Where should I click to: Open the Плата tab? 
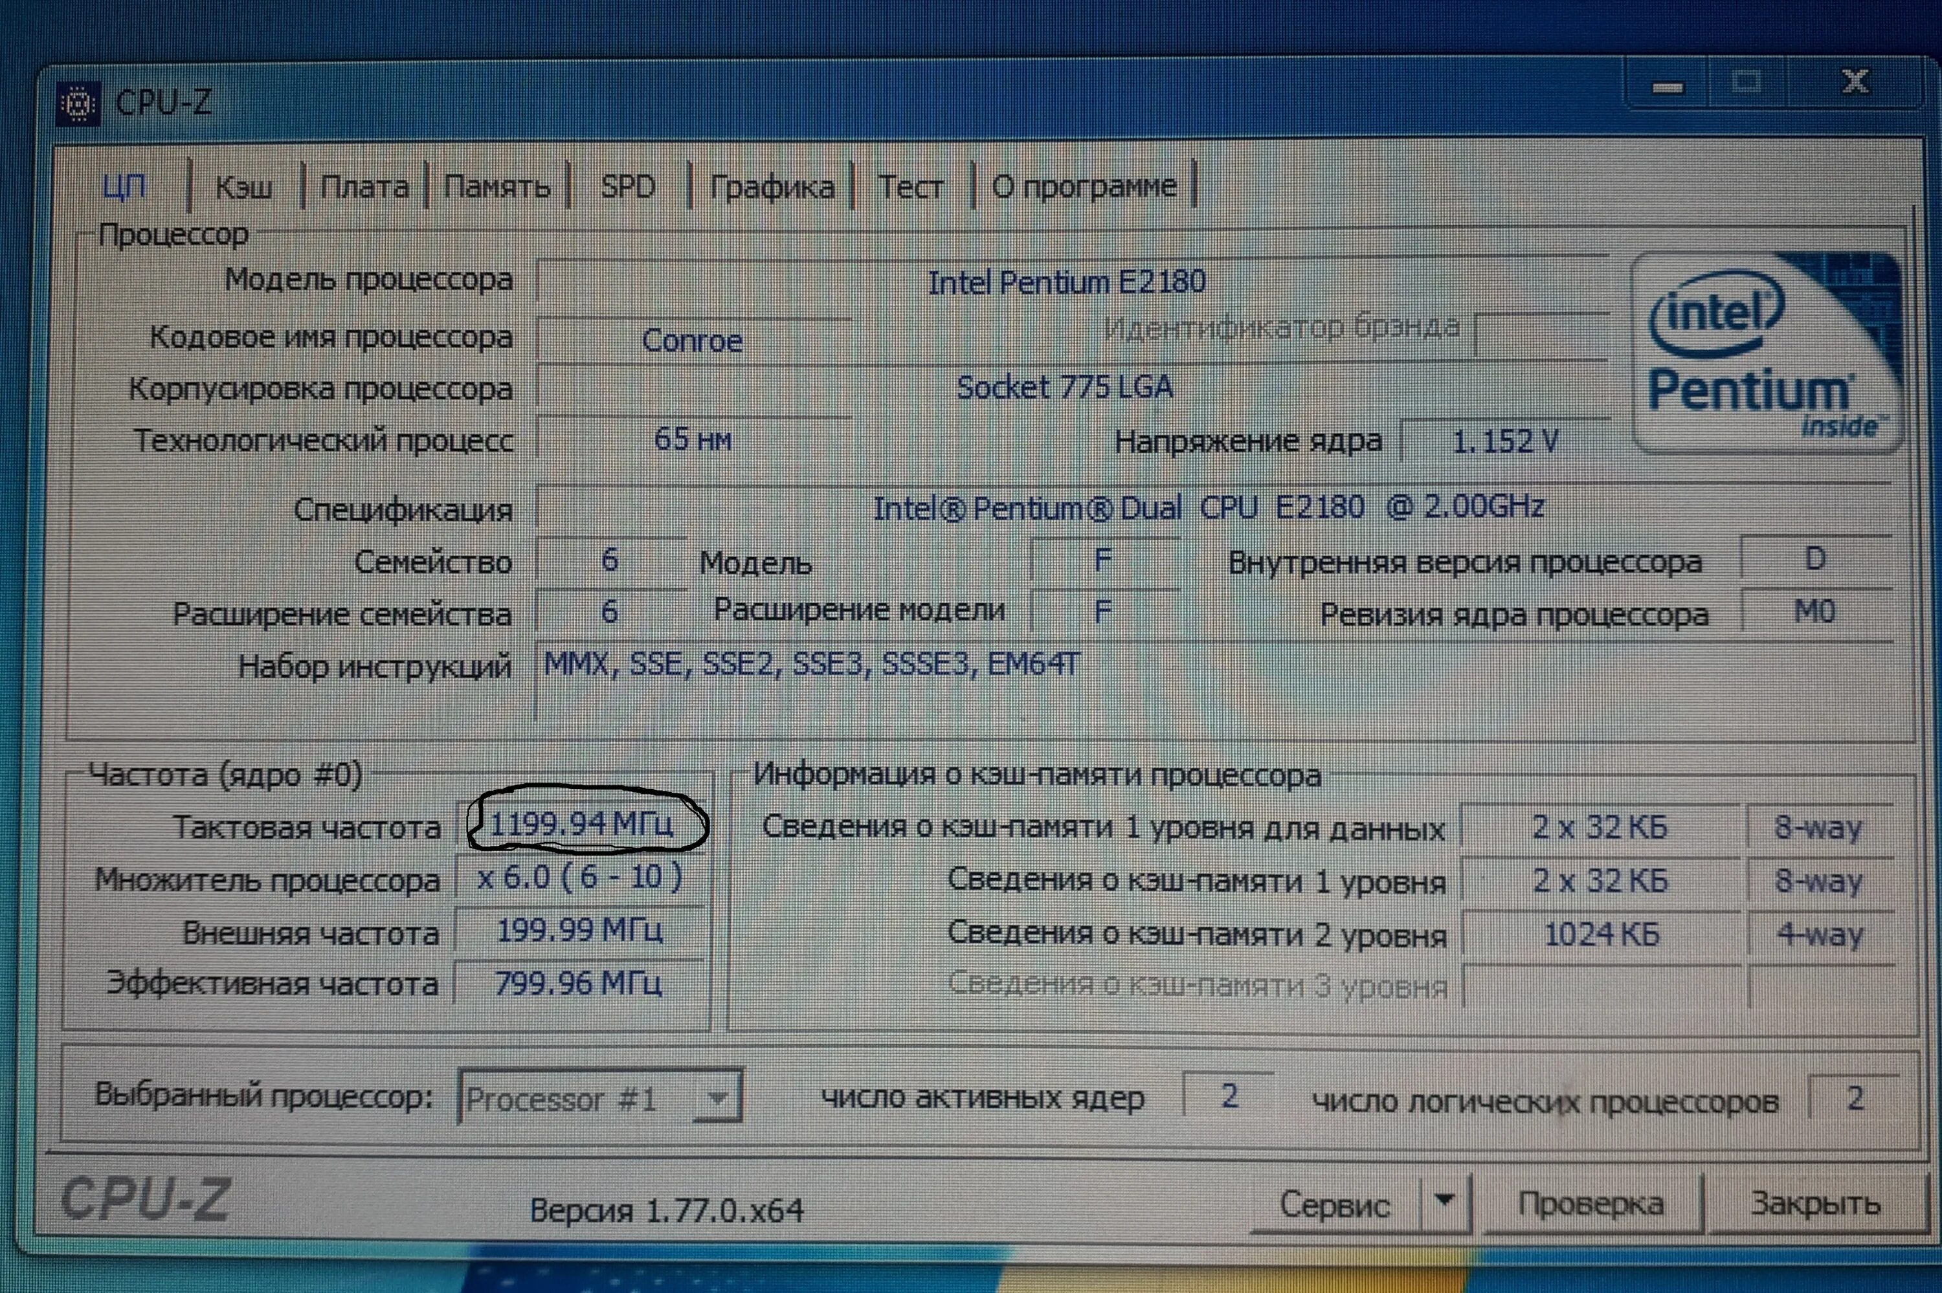click(364, 187)
